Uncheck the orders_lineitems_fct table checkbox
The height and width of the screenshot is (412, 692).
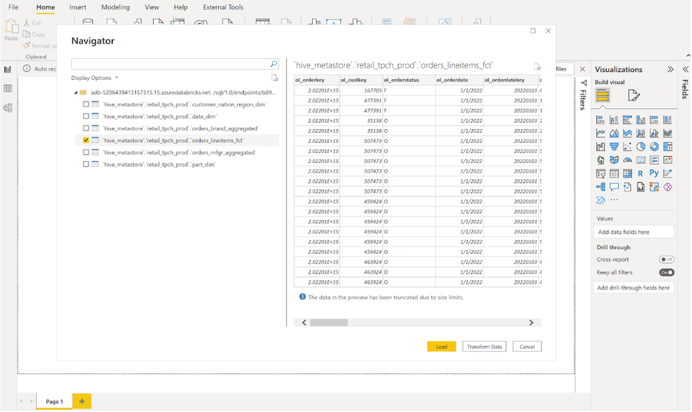(x=86, y=140)
